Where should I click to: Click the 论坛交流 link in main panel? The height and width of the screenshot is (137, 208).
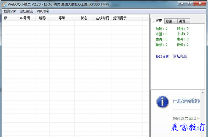pos(180,56)
